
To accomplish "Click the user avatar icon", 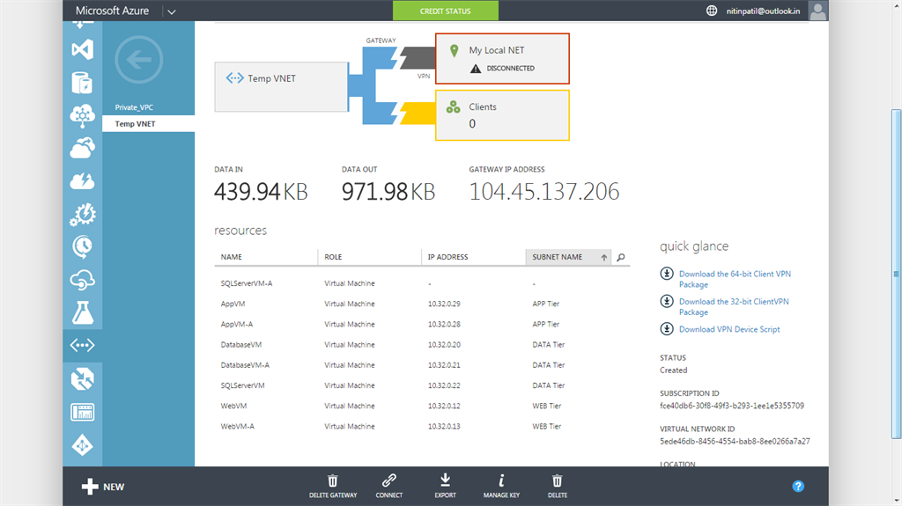I will click(x=817, y=11).
